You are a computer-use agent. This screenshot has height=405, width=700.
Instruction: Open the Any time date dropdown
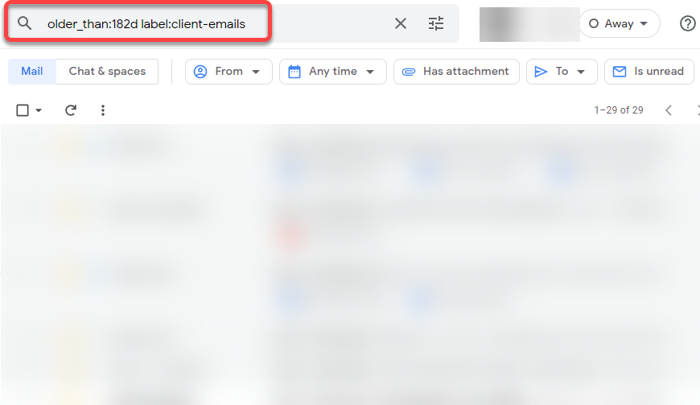332,72
